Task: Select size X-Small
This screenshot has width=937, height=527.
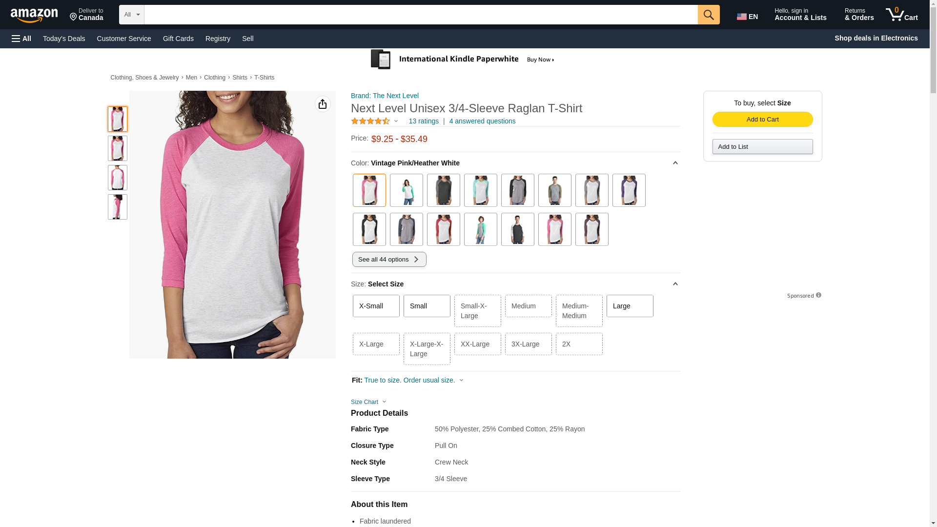Action: [x=376, y=306]
